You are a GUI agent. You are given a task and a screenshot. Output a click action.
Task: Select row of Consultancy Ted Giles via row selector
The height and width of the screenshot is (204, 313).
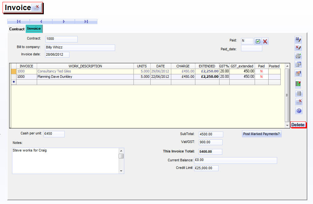point(14,71)
